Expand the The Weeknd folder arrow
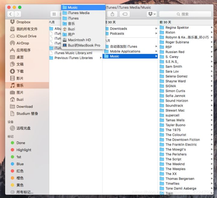The width and height of the screenshot is (217, 198). (x=212, y=164)
